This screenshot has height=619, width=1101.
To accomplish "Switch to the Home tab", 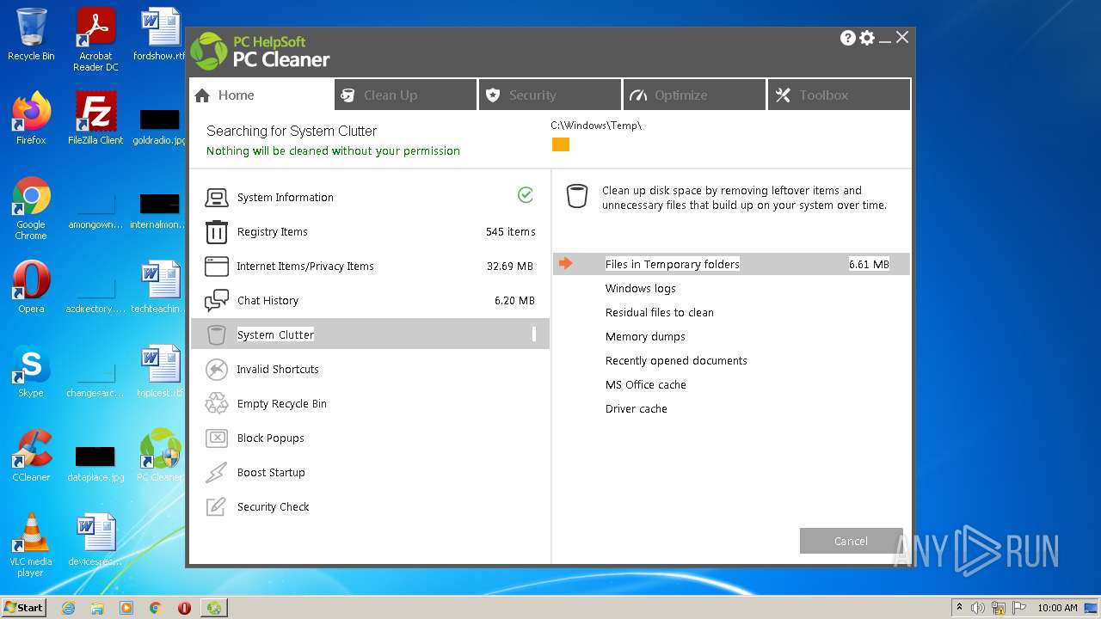I will tap(261, 95).
